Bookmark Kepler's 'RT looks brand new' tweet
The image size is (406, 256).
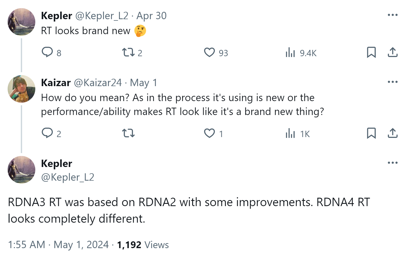pos(371,52)
